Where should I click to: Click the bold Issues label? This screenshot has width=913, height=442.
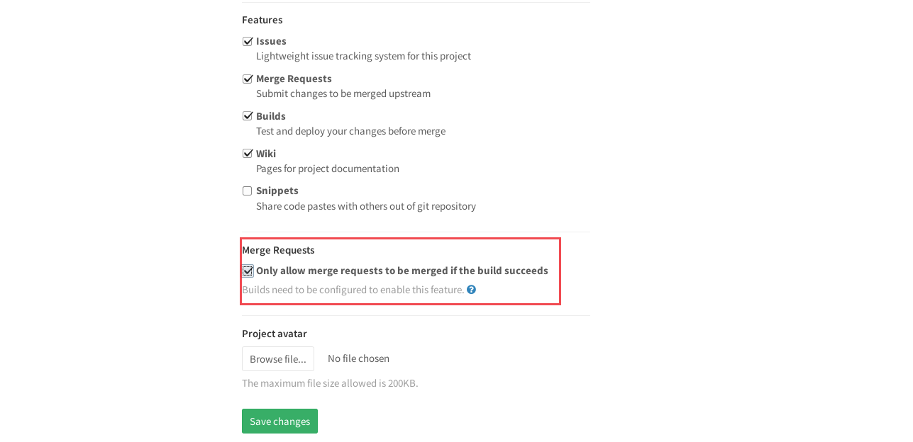tap(271, 41)
